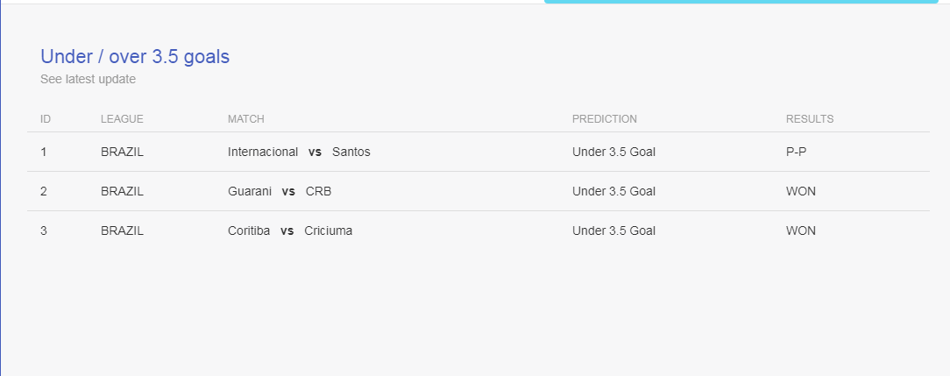Viewport: 950px width, 376px height.
Task: Select the Internacional team name
Action: [263, 152]
